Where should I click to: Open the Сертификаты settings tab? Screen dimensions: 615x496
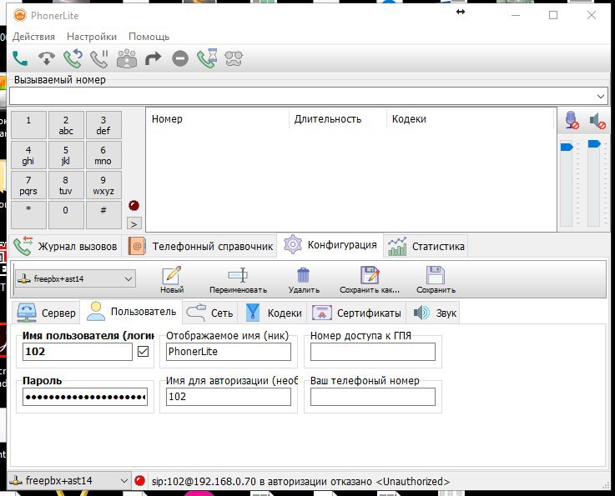tap(356, 313)
